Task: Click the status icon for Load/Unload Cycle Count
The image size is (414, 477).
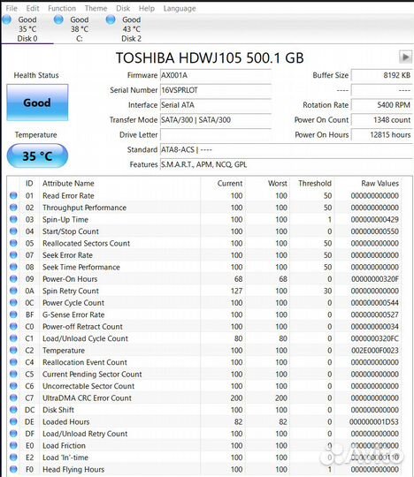Action: point(13,338)
